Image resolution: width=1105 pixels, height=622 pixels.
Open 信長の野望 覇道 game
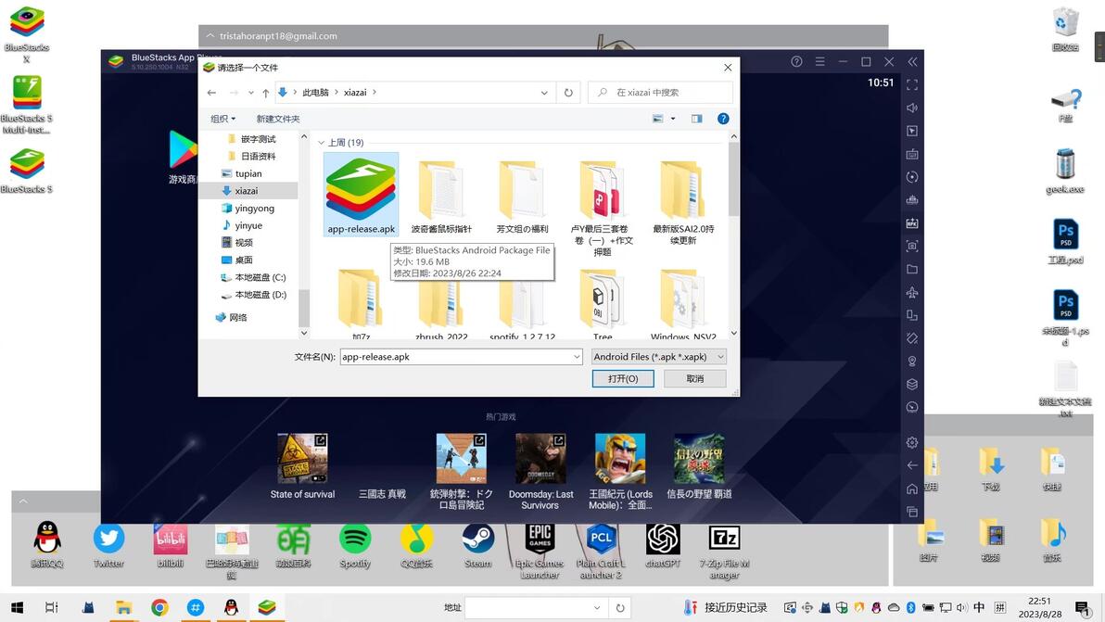click(699, 466)
